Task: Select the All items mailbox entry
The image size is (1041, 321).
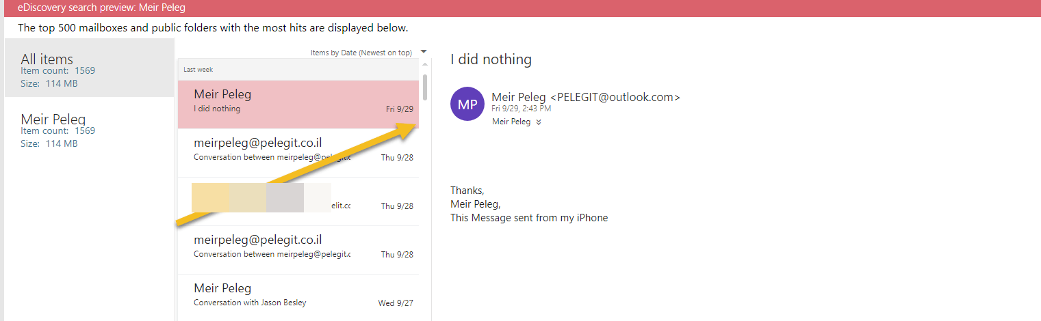Action: click(x=90, y=68)
